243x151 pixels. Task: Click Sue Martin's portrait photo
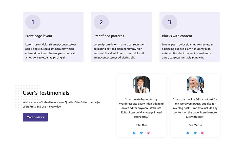[x=195, y=85]
